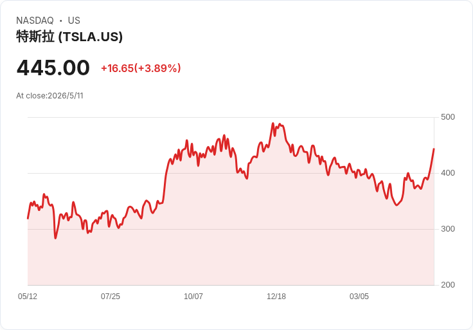Click the bullet separator between NASDAQ and US
473x330 pixels.
point(61,21)
